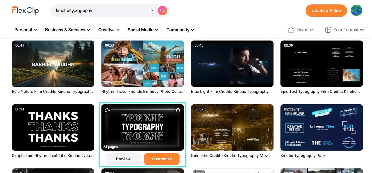Click the 'Gold Film Credits Kinetic Typography' caption
Screen dimensions: 372x173
point(231,156)
